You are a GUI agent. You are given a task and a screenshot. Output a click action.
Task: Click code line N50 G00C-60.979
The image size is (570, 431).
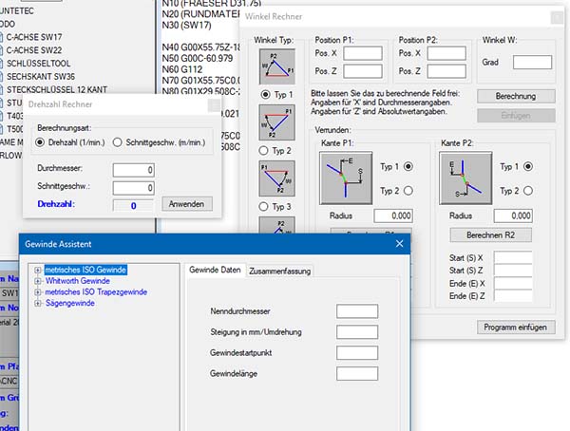(198, 58)
